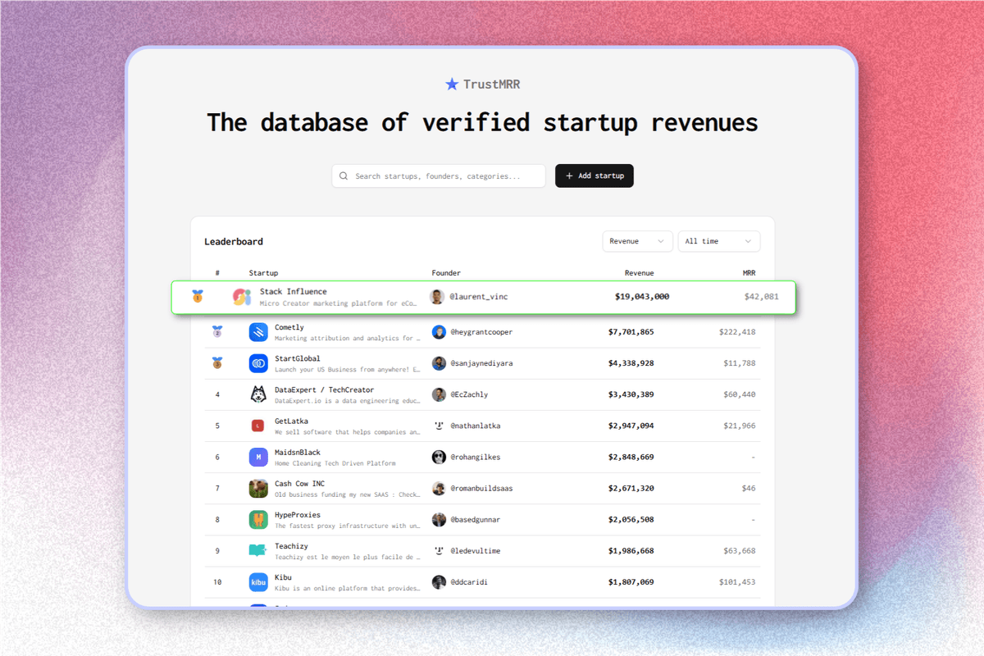Open the Revenue sort dropdown
This screenshot has height=656, width=984.
637,241
